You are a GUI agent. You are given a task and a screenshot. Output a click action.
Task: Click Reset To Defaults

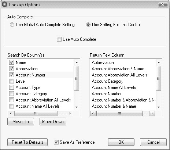click(27, 142)
